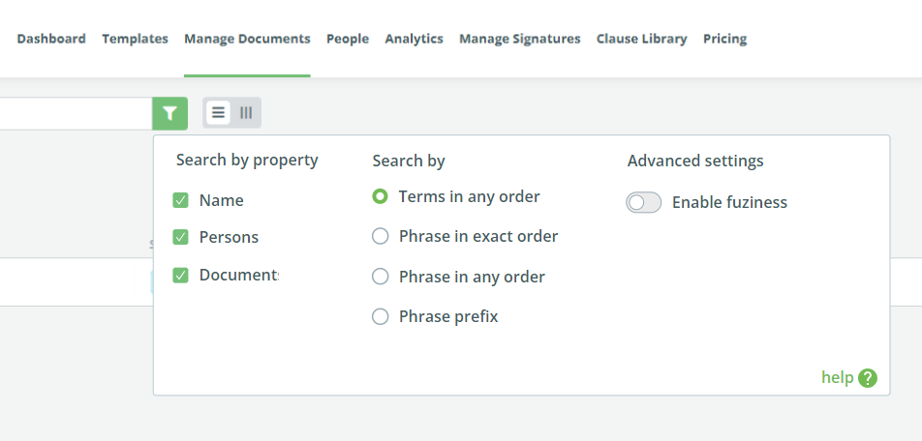Uncheck the Name property checkbox
The width and height of the screenshot is (922, 441).
pyautogui.click(x=180, y=200)
